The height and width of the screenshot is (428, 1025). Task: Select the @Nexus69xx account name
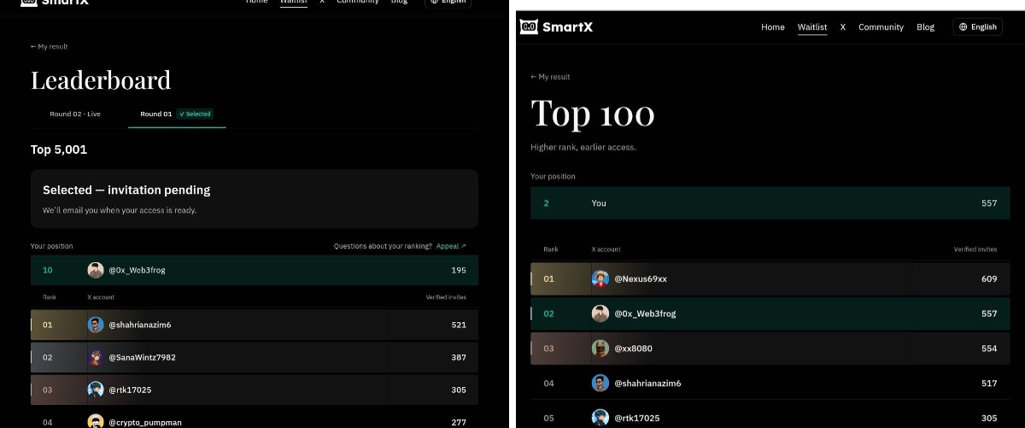click(x=641, y=279)
